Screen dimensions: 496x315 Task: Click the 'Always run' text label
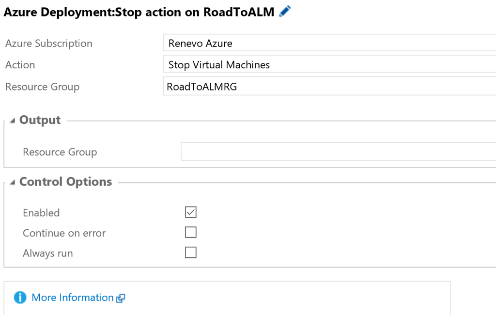coord(48,253)
